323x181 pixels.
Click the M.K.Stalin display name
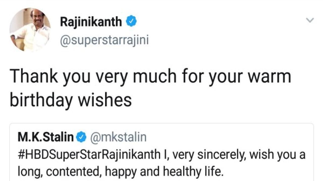click(x=46, y=137)
